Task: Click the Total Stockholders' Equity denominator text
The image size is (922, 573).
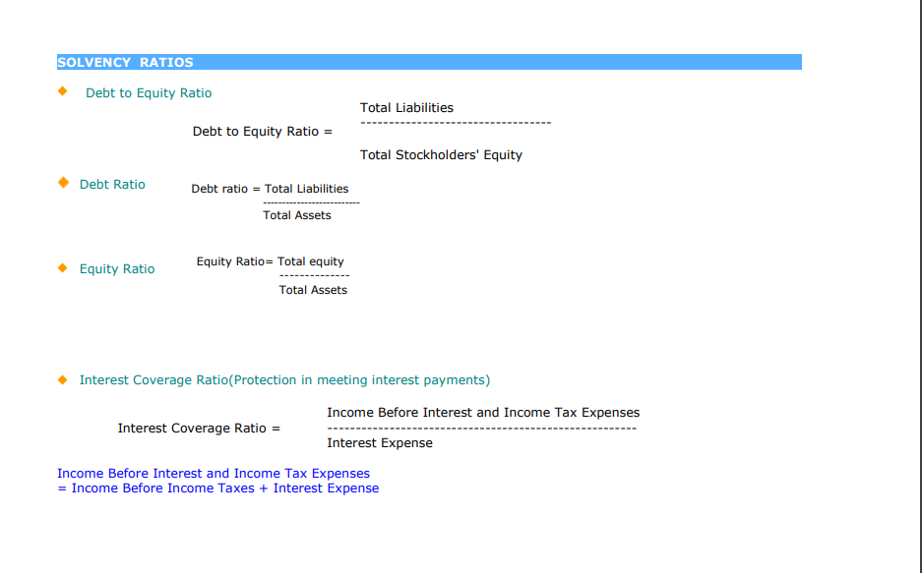Action: coord(441,155)
